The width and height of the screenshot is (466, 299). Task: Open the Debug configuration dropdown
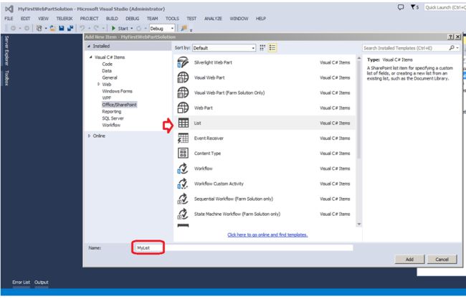point(162,28)
